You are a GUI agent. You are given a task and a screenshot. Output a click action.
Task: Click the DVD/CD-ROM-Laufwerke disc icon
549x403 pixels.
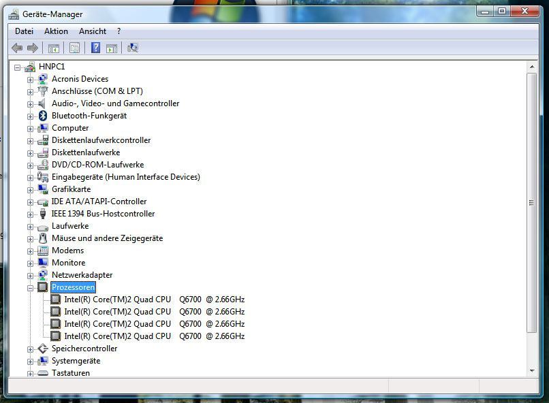point(43,165)
